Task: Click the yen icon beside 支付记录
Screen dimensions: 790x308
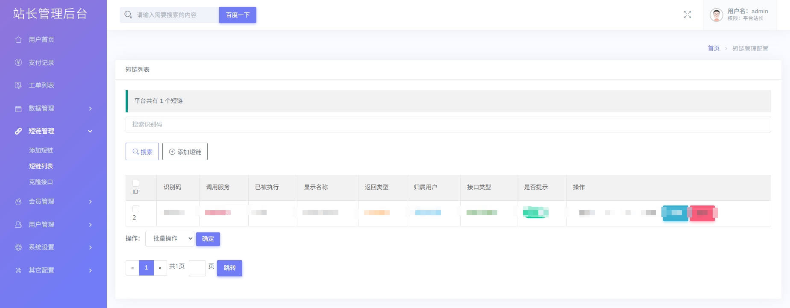Action: pyautogui.click(x=18, y=62)
